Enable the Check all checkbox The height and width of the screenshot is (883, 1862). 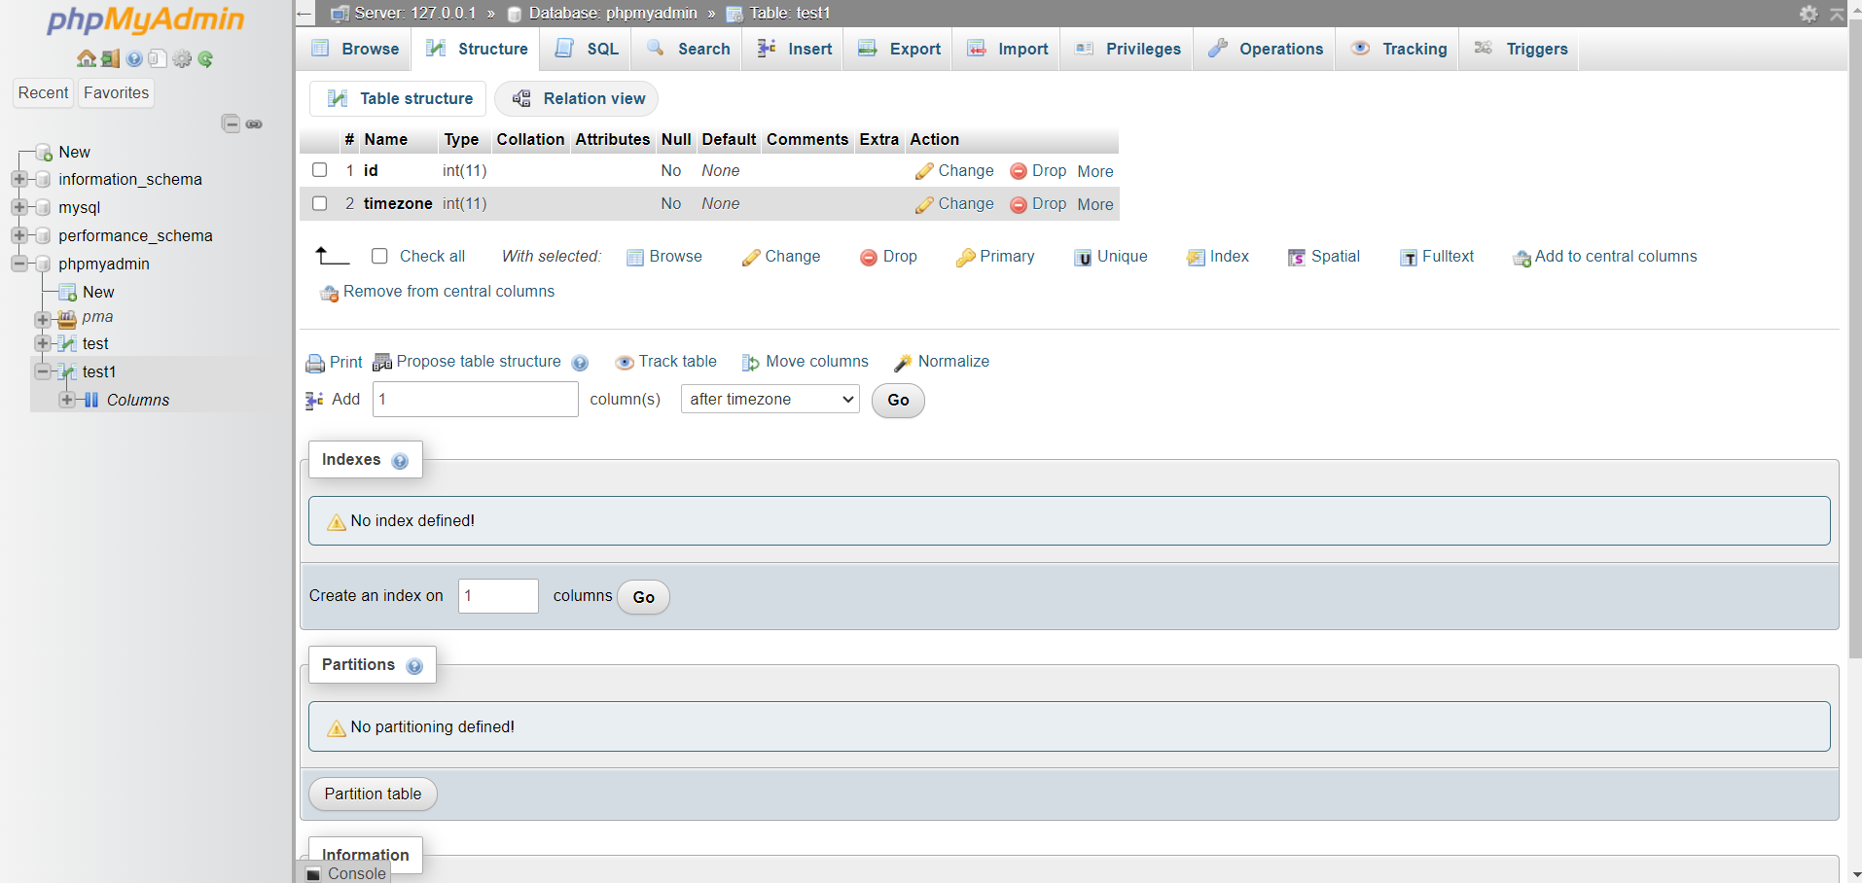[x=379, y=256]
